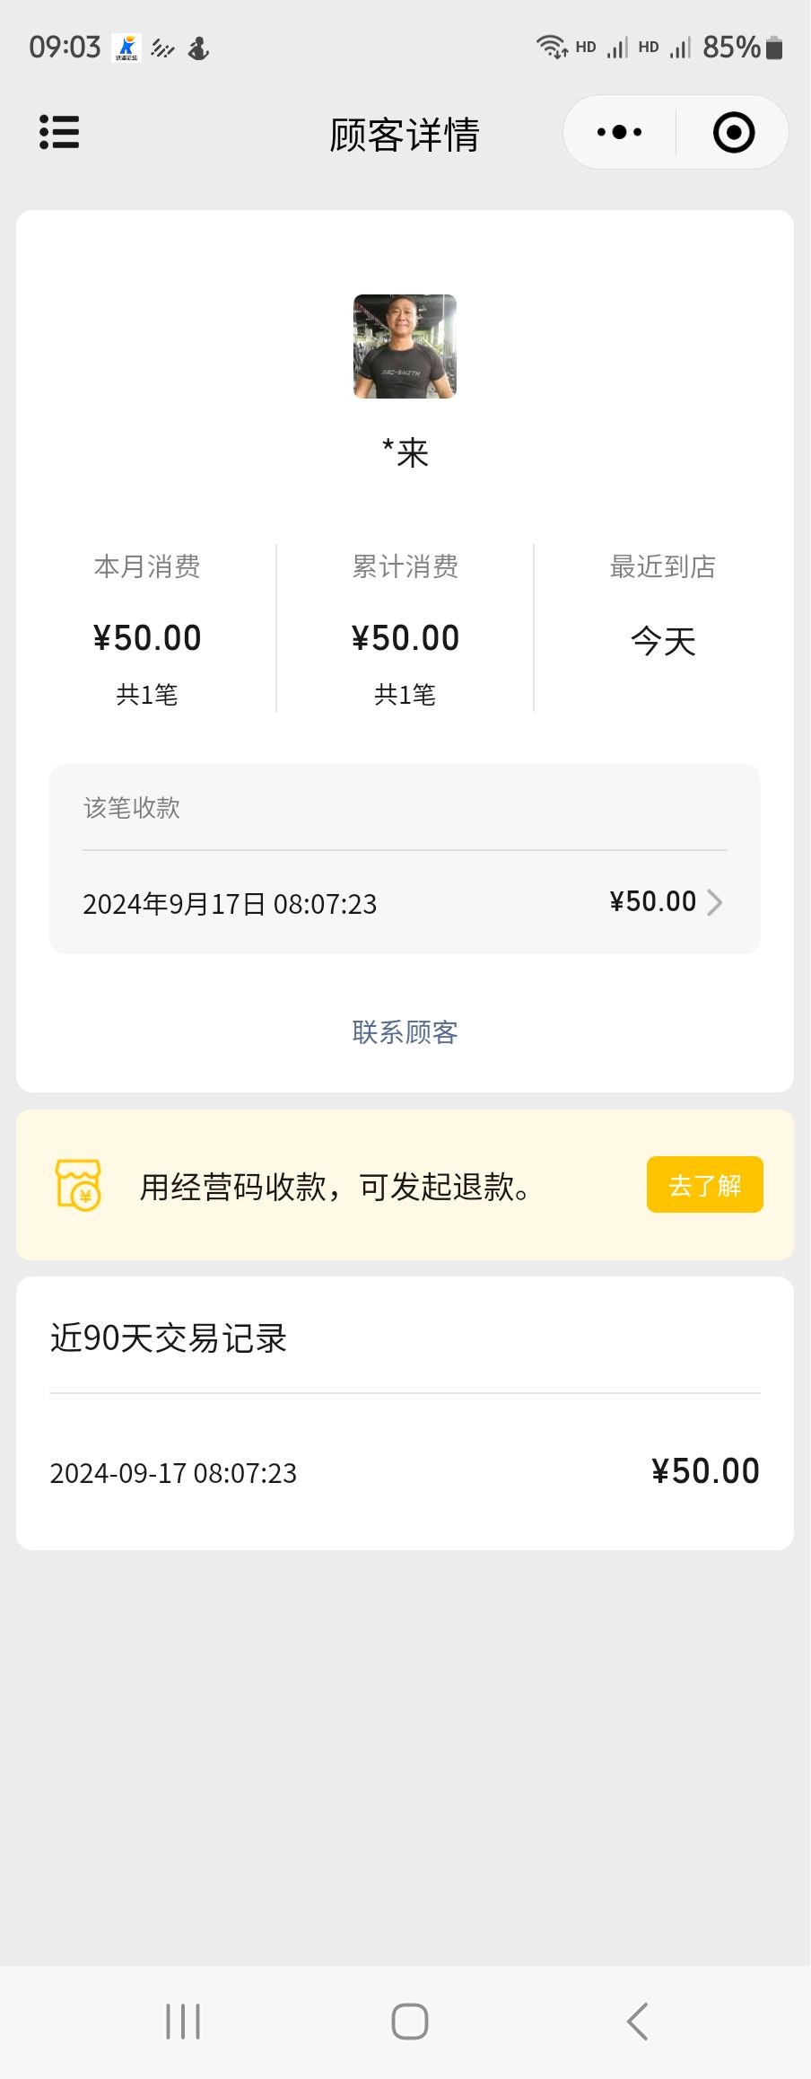This screenshot has width=811, height=2079.
Task: Tap Android recent apps navigation icon
Action: (183, 2022)
